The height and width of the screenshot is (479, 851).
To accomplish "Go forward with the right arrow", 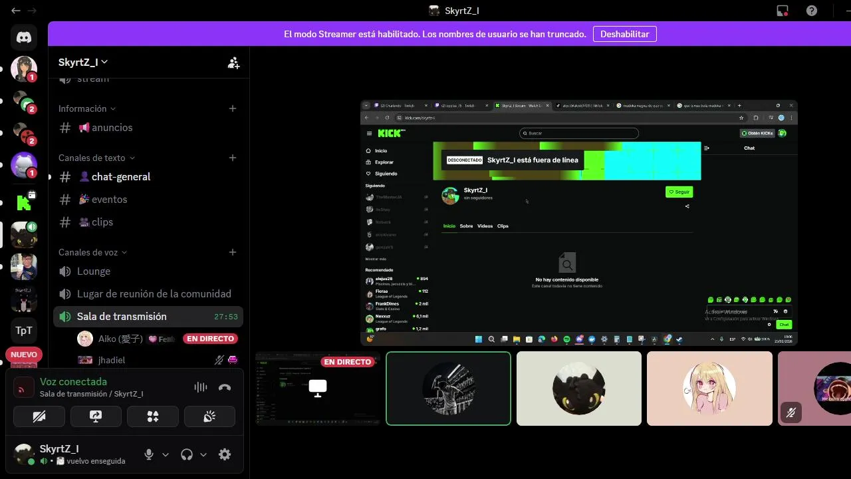I will click(32, 11).
